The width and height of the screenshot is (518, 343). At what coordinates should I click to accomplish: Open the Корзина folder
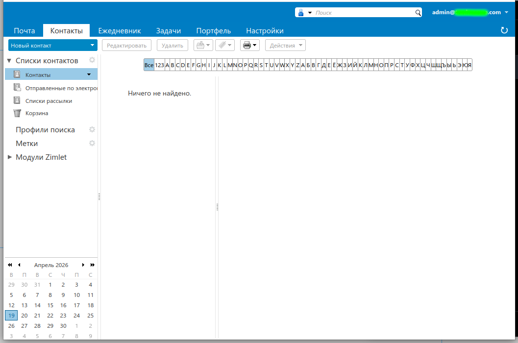[51, 113]
